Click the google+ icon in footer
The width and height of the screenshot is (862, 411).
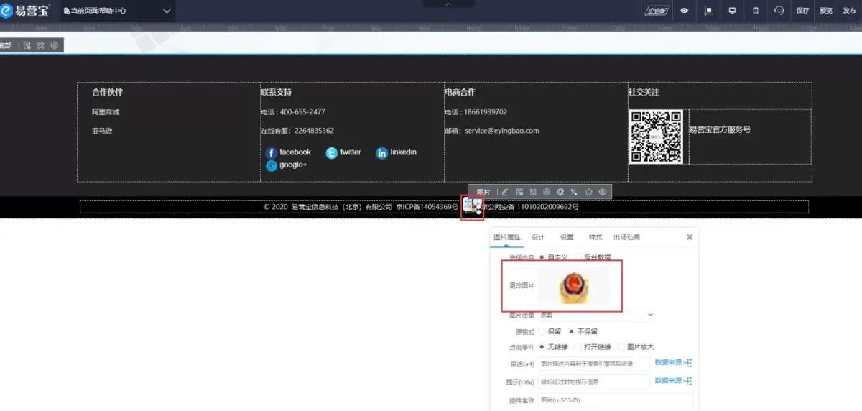(271, 166)
